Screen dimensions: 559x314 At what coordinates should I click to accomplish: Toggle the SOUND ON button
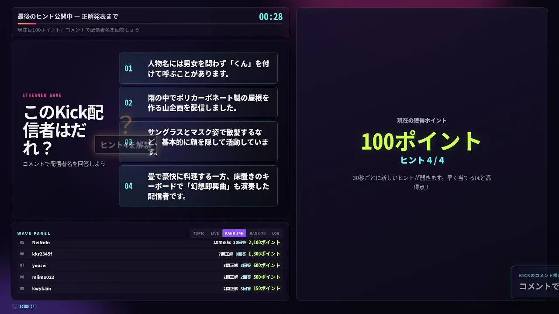pos(24,307)
